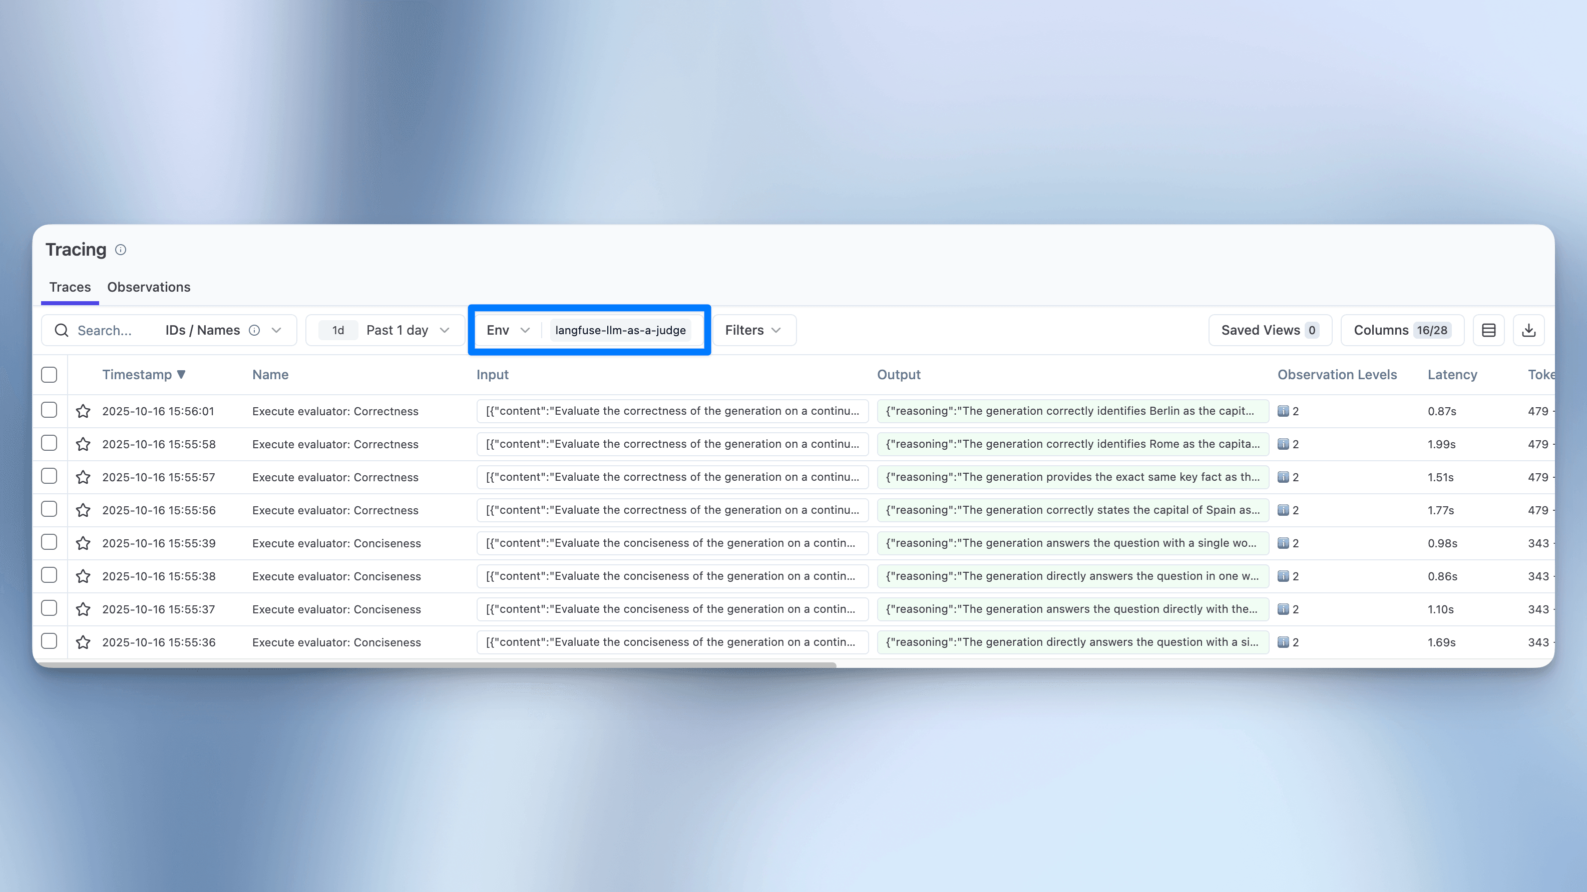Click the search magnifier icon
This screenshot has height=892, width=1587.
[62, 331]
